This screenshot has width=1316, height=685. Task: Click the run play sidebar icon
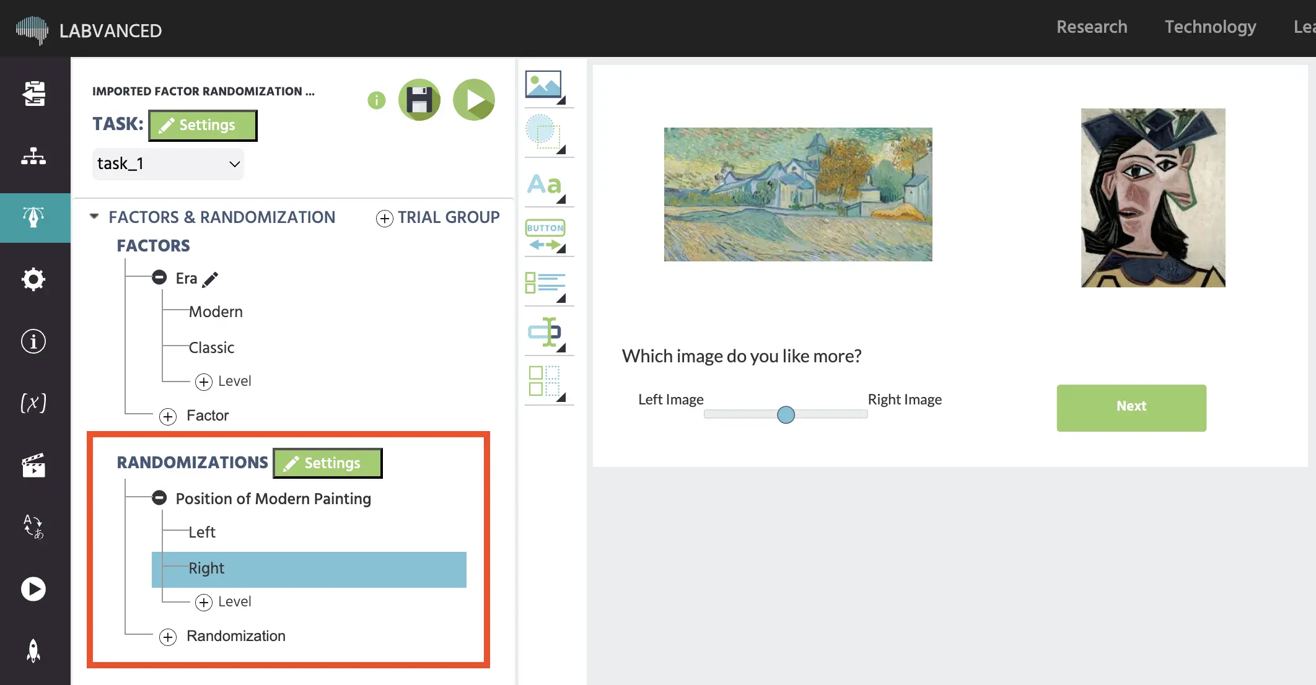pyautogui.click(x=33, y=589)
